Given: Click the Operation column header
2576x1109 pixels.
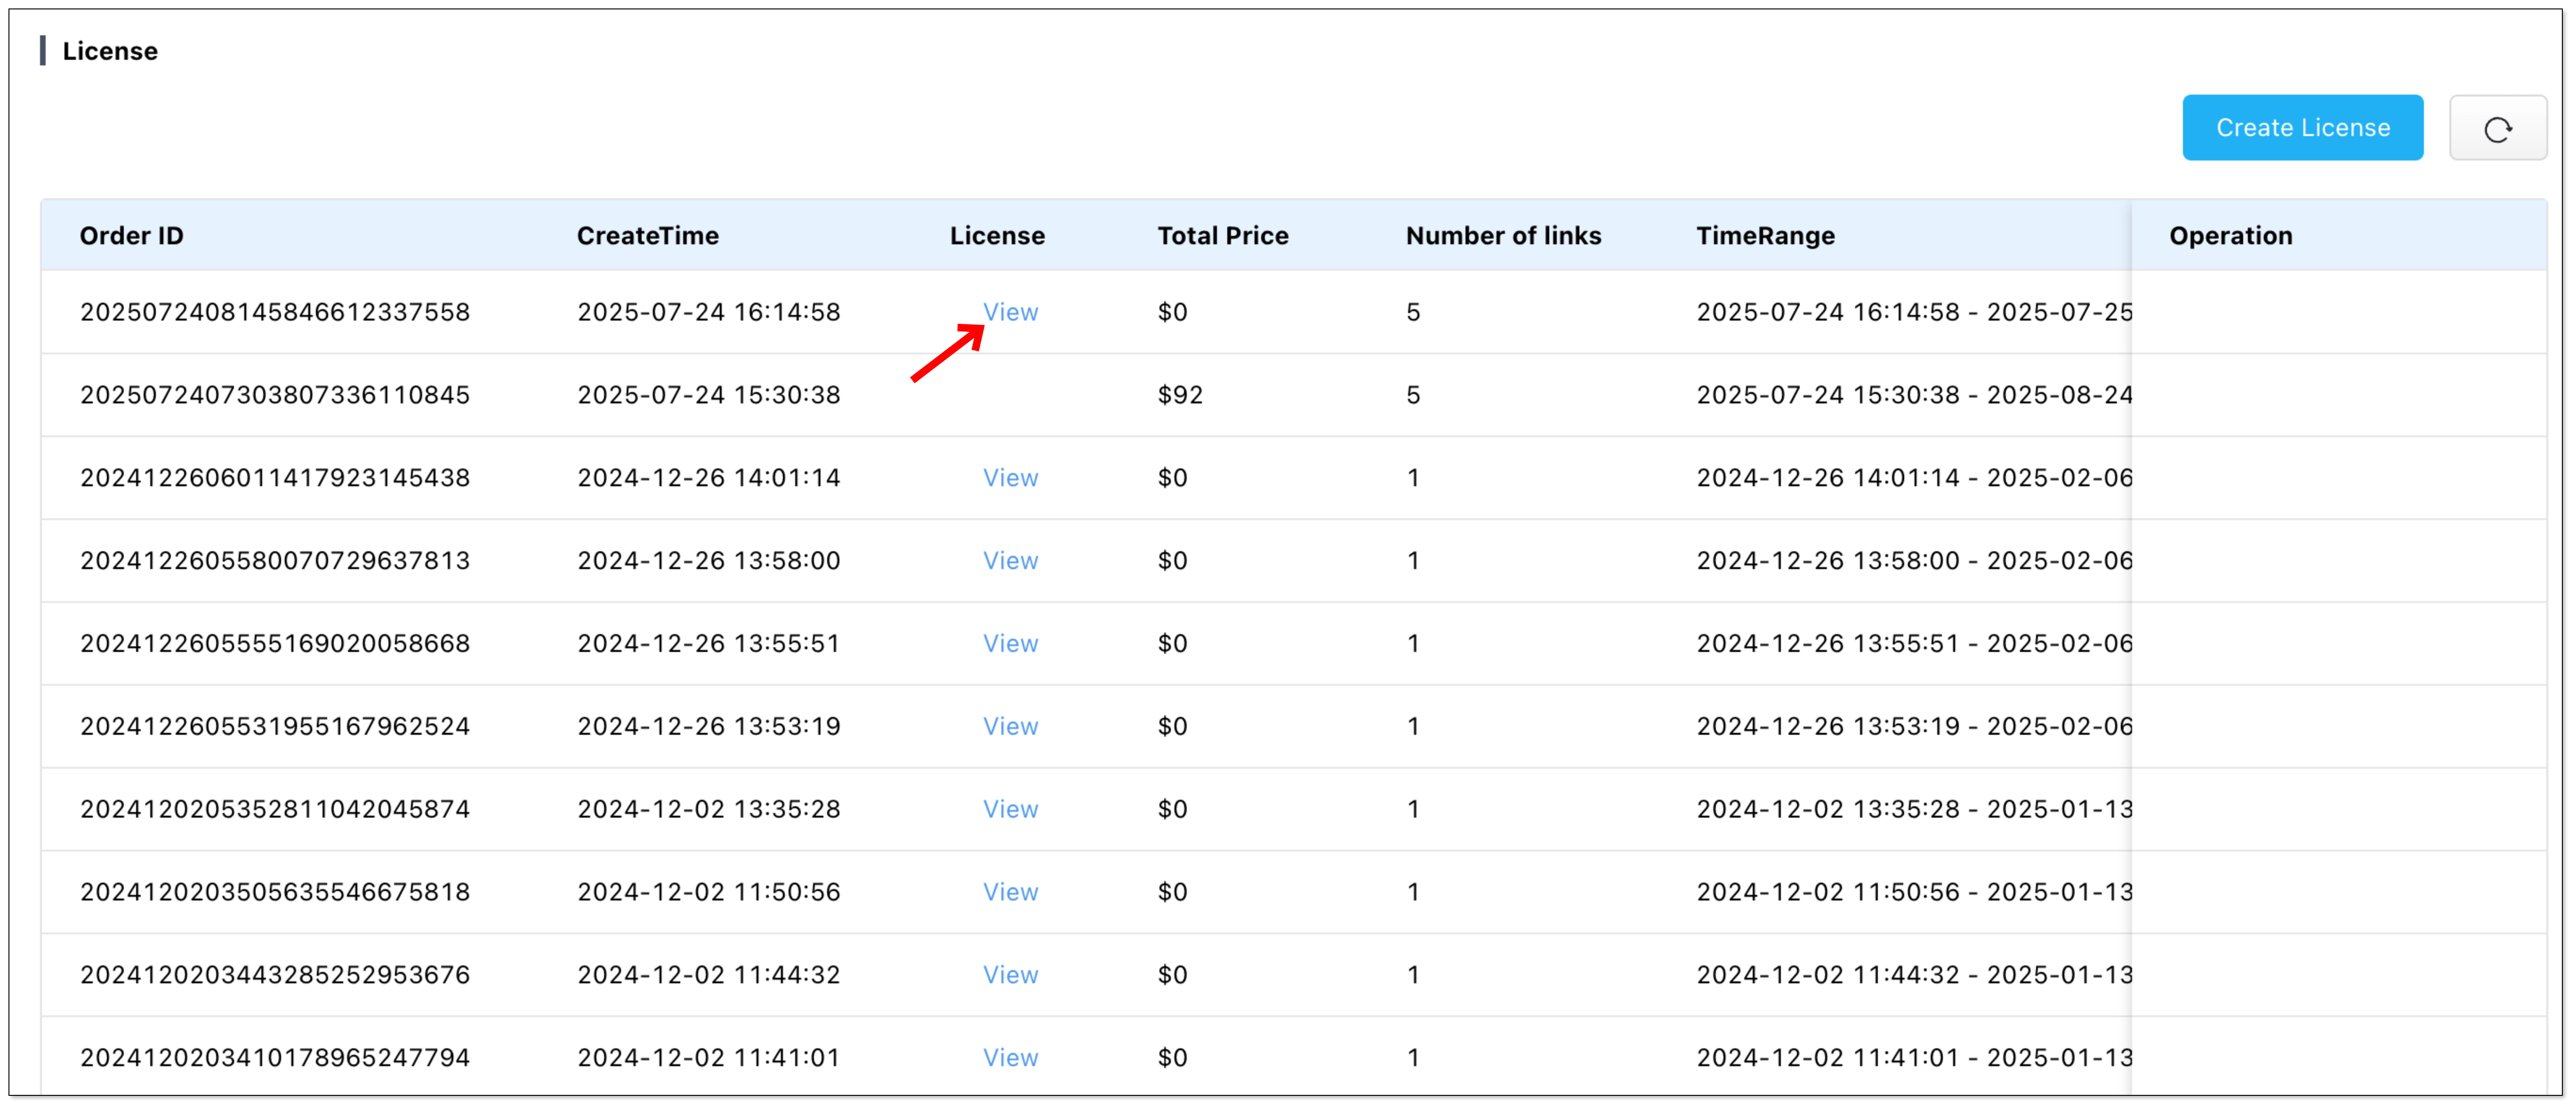Looking at the screenshot, I should click(2230, 236).
